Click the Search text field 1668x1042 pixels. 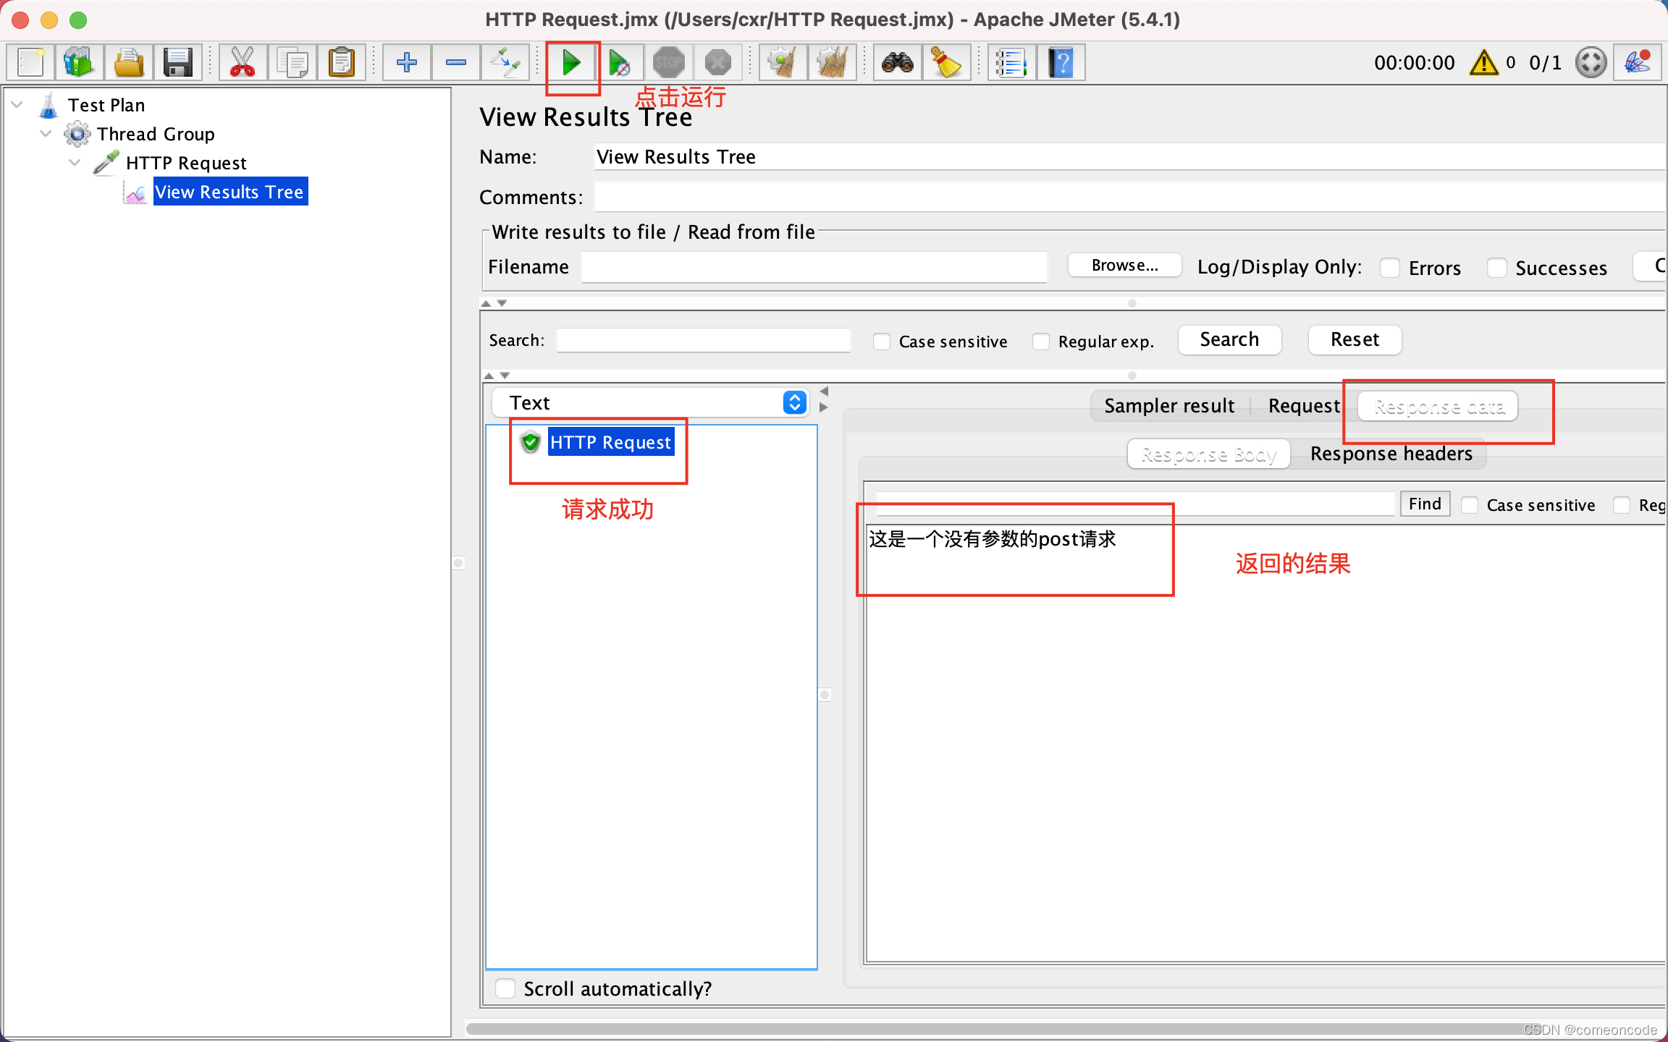point(703,340)
